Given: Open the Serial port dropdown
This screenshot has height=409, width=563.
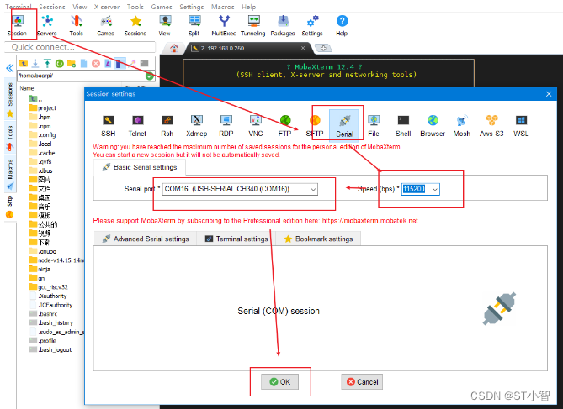Looking at the screenshot, I should (x=240, y=189).
